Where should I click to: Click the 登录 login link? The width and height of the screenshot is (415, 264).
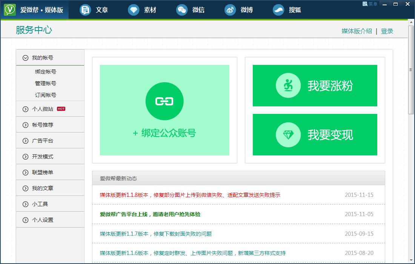(x=387, y=31)
